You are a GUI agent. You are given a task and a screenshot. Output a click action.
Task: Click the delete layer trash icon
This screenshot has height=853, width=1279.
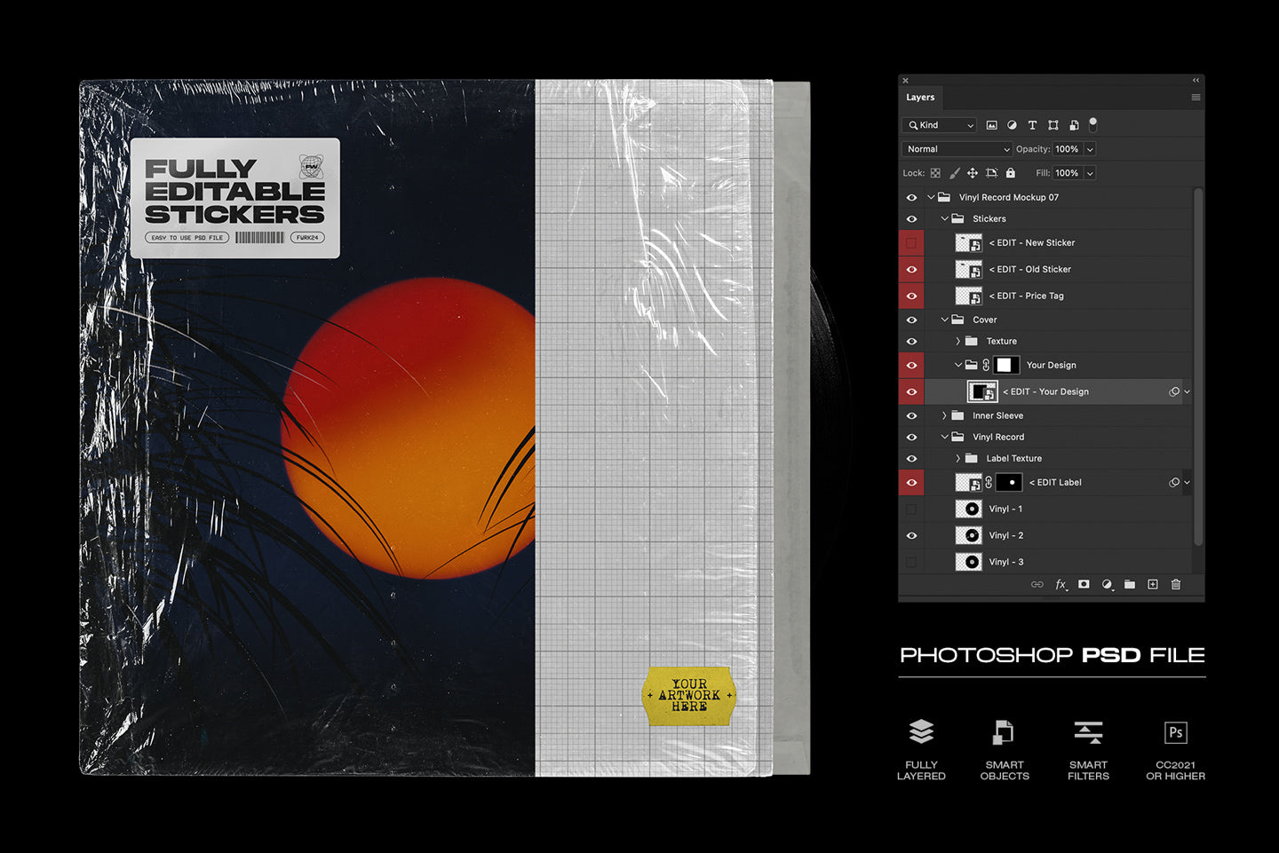(x=1175, y=584)
